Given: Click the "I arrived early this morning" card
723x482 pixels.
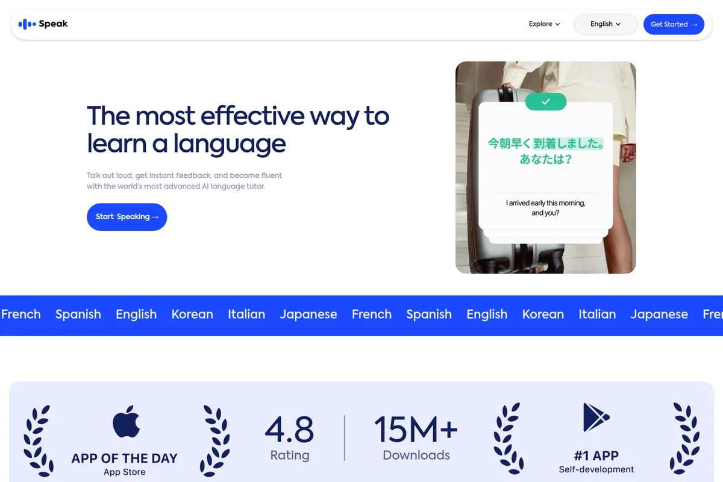Looking at the screenshot, I should pos(545,208).
